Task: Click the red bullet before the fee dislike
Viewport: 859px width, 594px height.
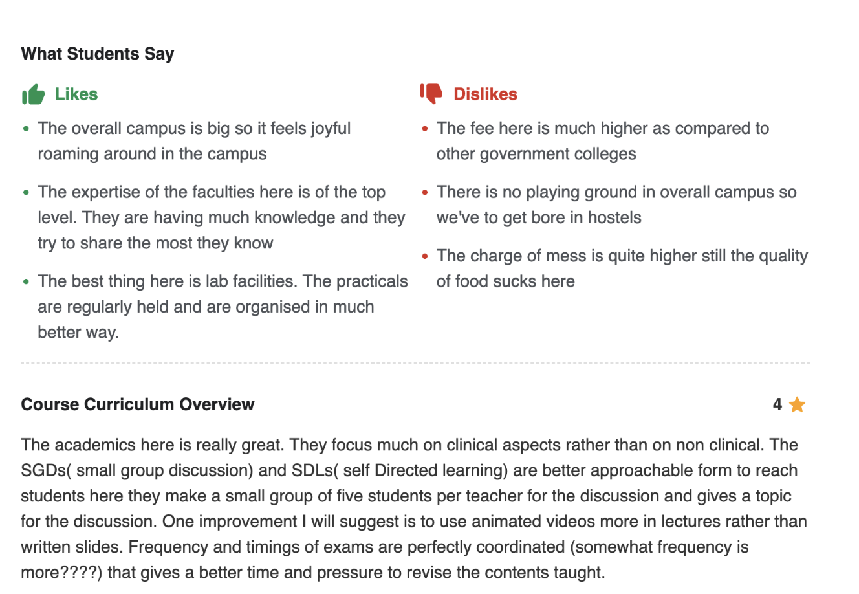Action: 425,129
